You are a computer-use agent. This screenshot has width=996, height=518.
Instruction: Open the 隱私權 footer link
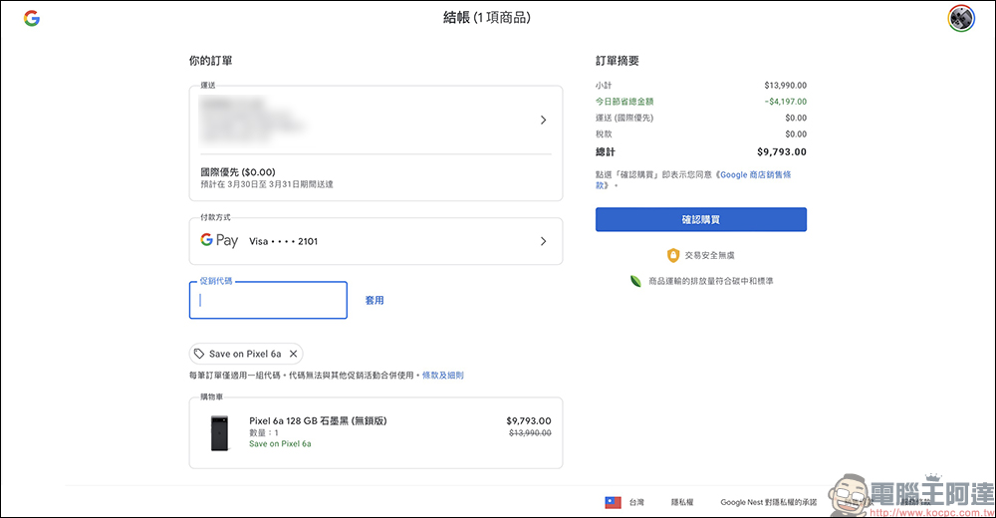(x=682, y=502)
